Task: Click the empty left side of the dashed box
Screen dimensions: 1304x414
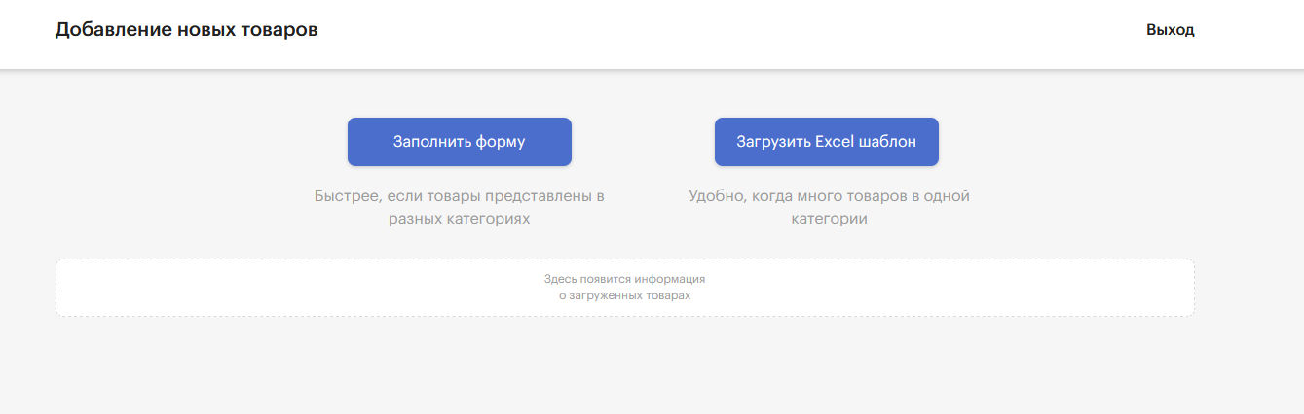Action: click(x=243, y=288)
